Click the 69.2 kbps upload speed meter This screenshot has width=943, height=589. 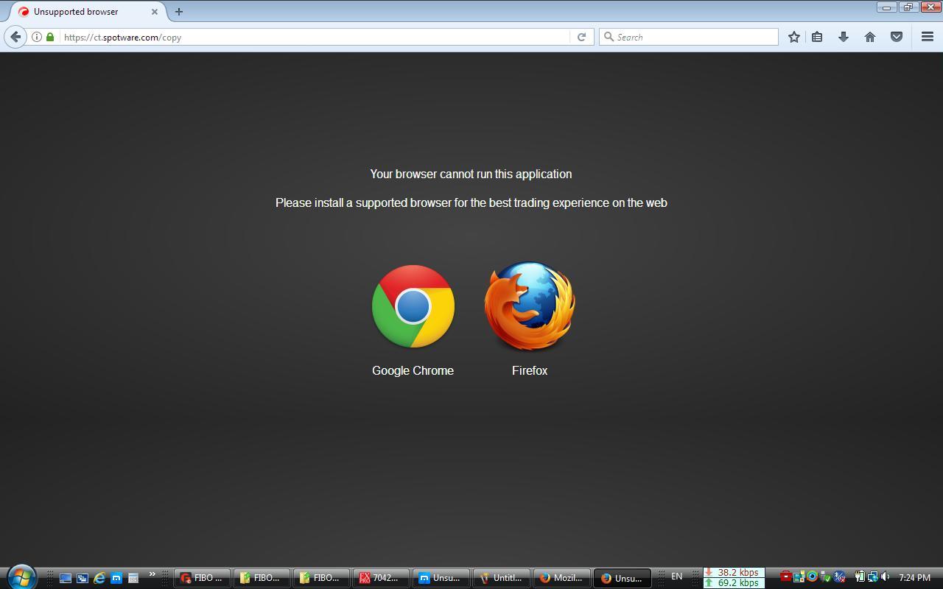[734, 582]
